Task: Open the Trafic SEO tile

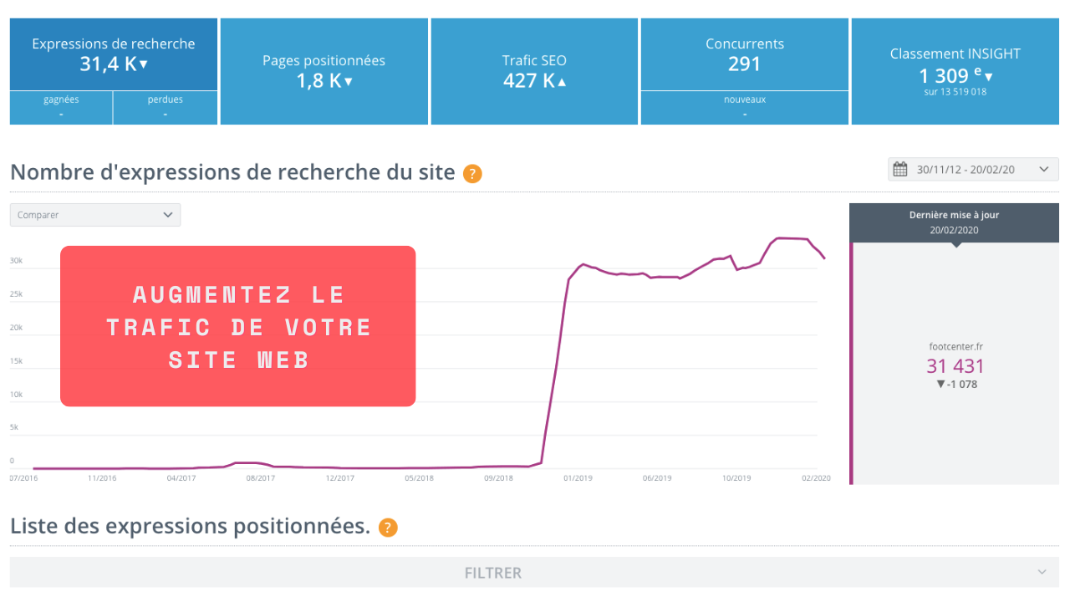Action: point(534,71)
